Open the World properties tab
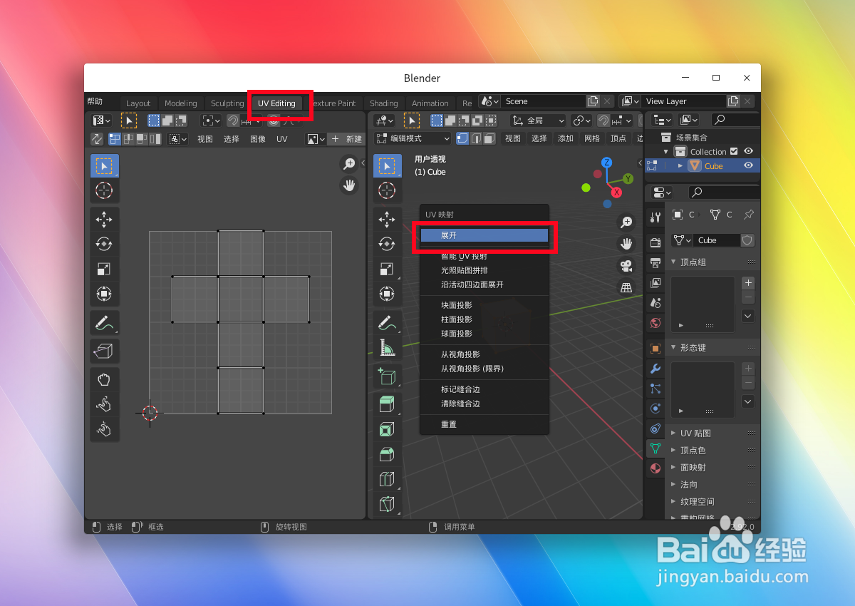Viewport: 855px width, 606px height. (655, 323)
